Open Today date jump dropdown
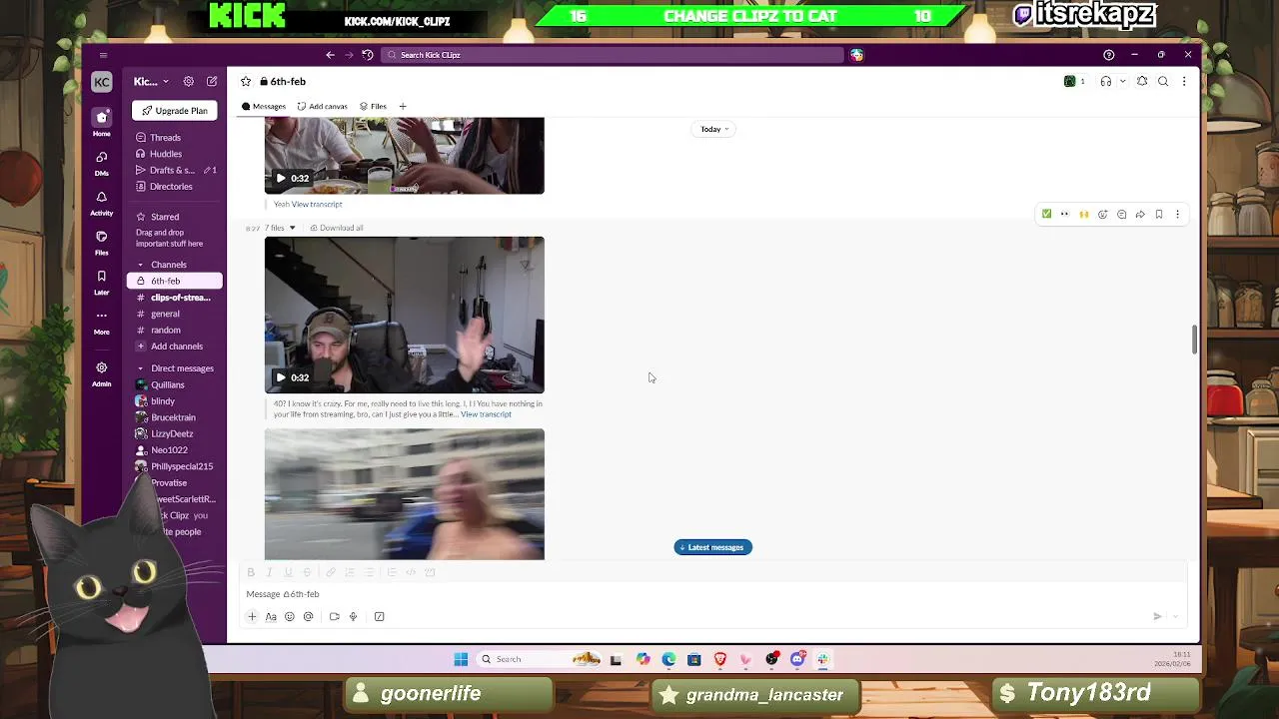This screenshot has height=719, width=1279. 713,129
